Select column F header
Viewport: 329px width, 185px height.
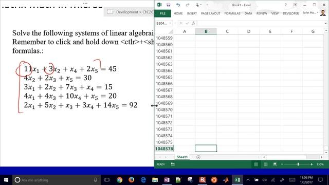click(291, 31)
